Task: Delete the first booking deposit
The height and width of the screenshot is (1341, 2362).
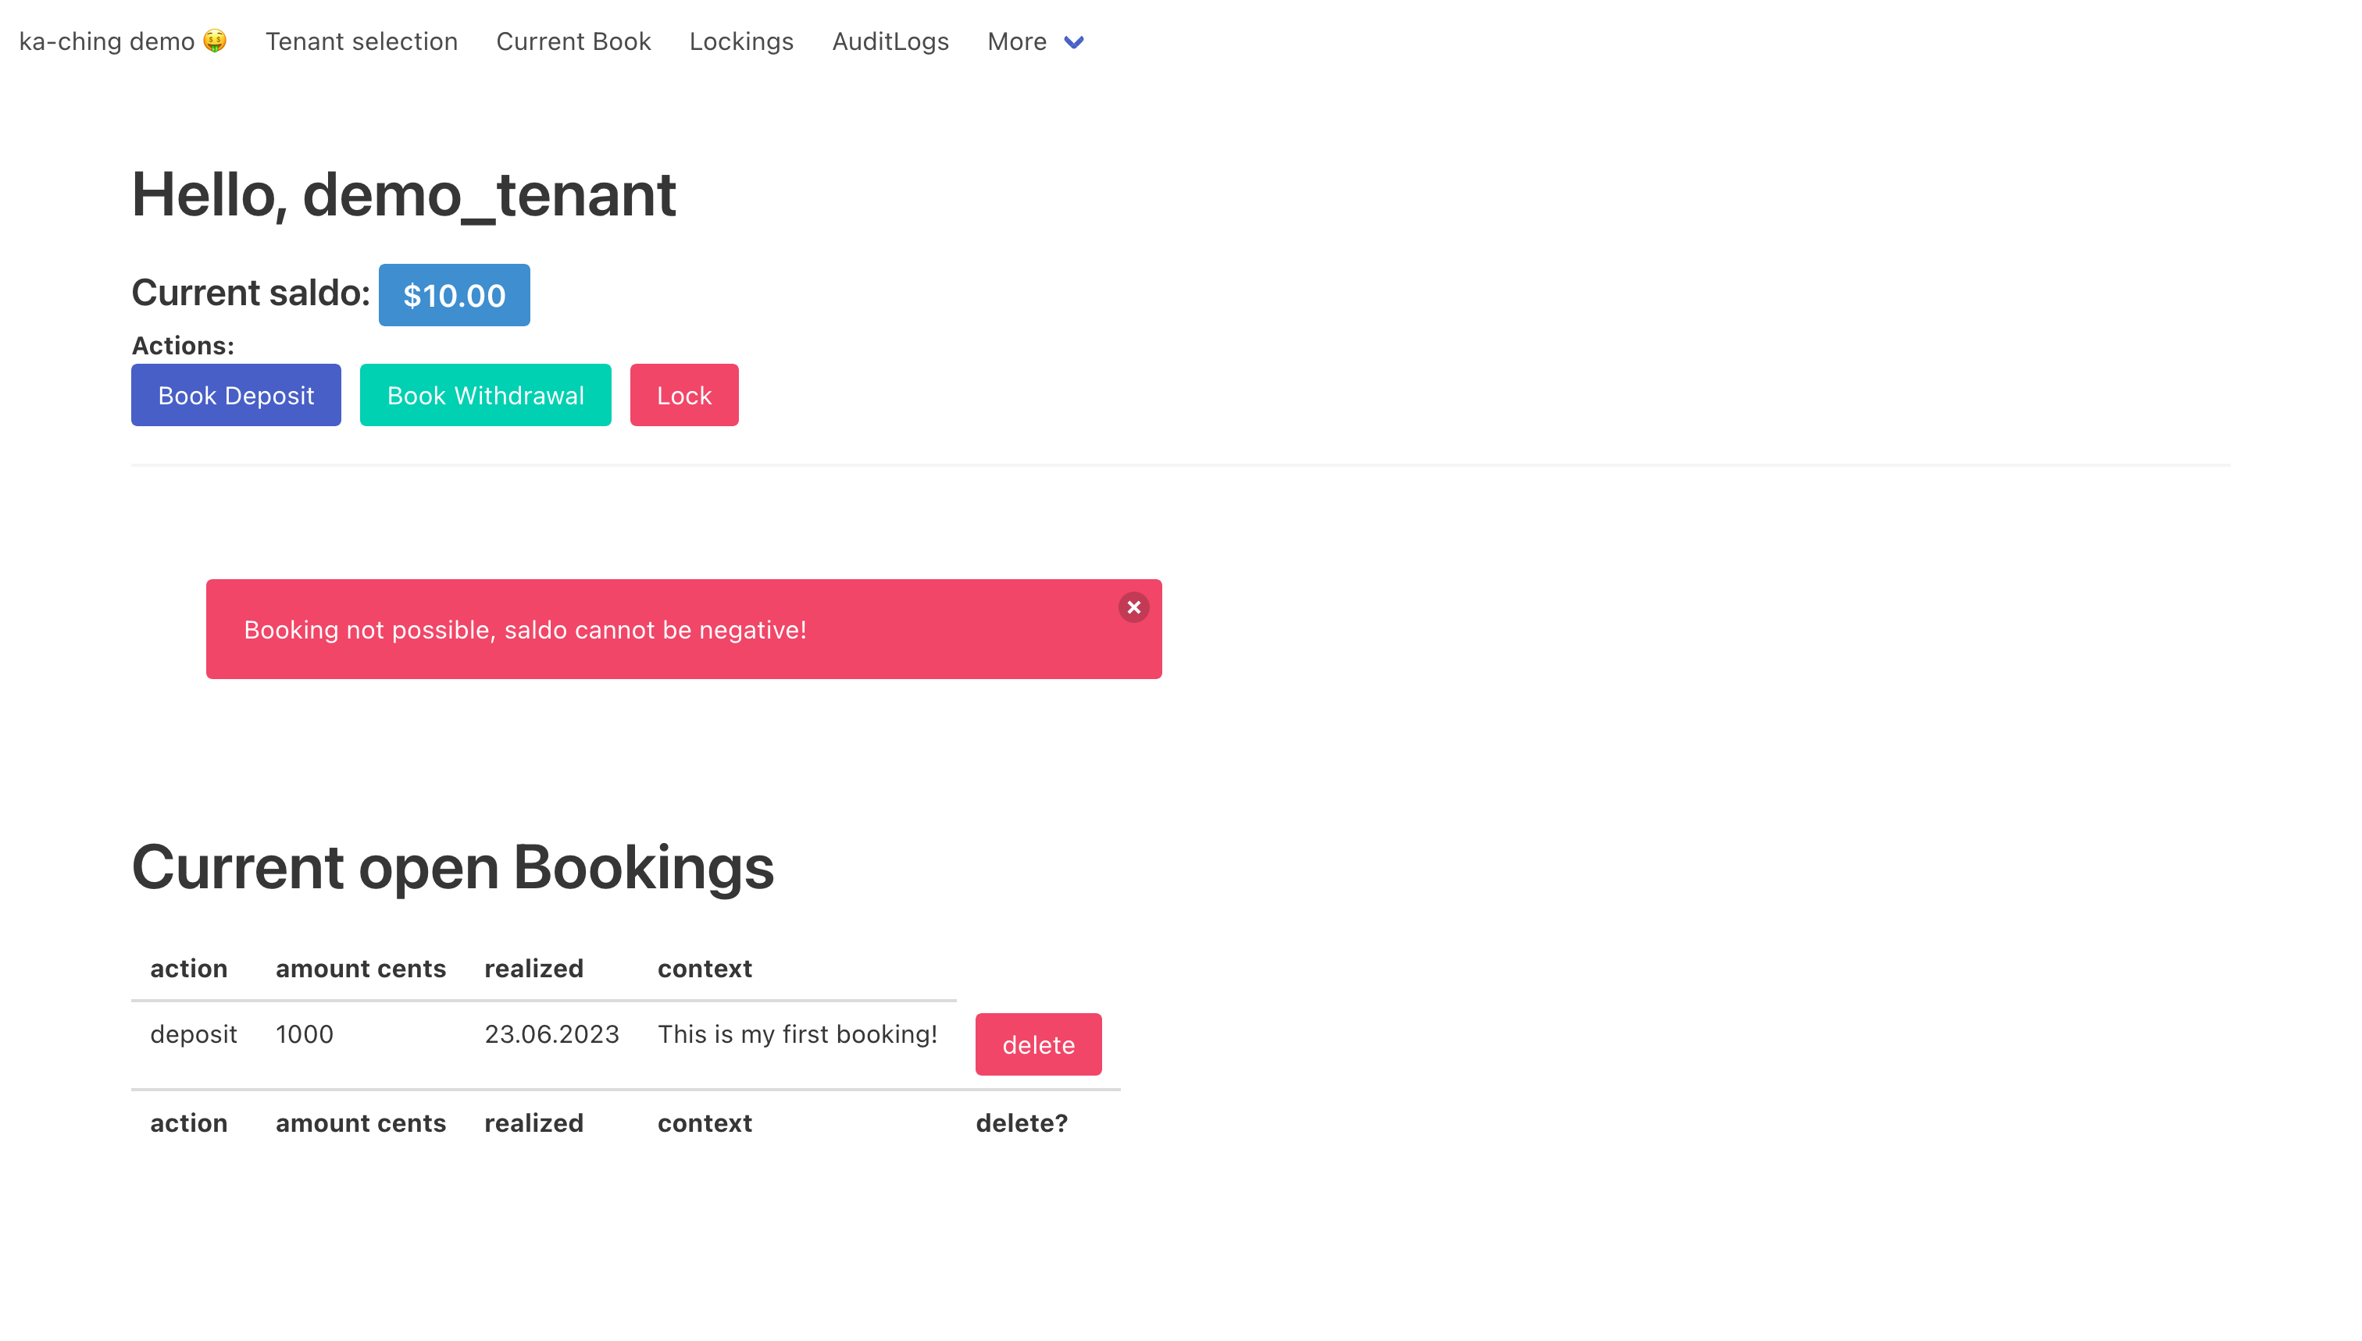Action: (1038, 1044)
